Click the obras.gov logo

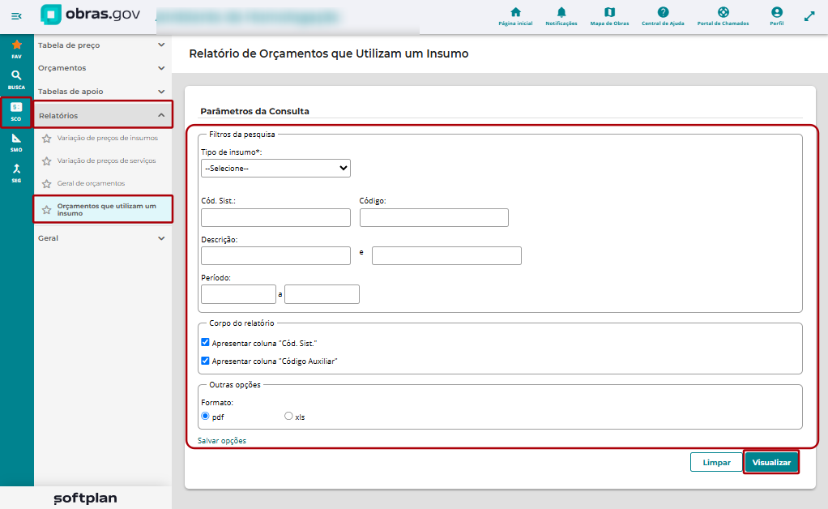[x=90, y=15]
